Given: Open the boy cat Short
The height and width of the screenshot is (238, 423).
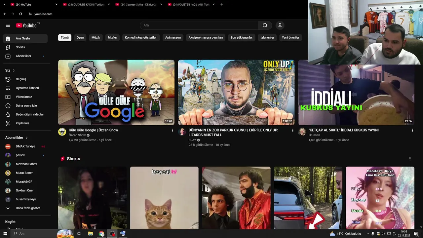Looking at the screenshot, I should (x=164, y=198).
